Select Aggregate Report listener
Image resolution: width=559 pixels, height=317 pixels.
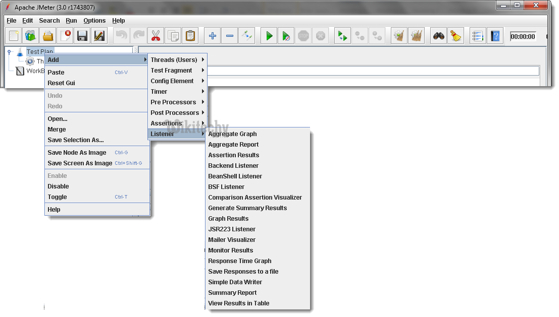point(233,145)
